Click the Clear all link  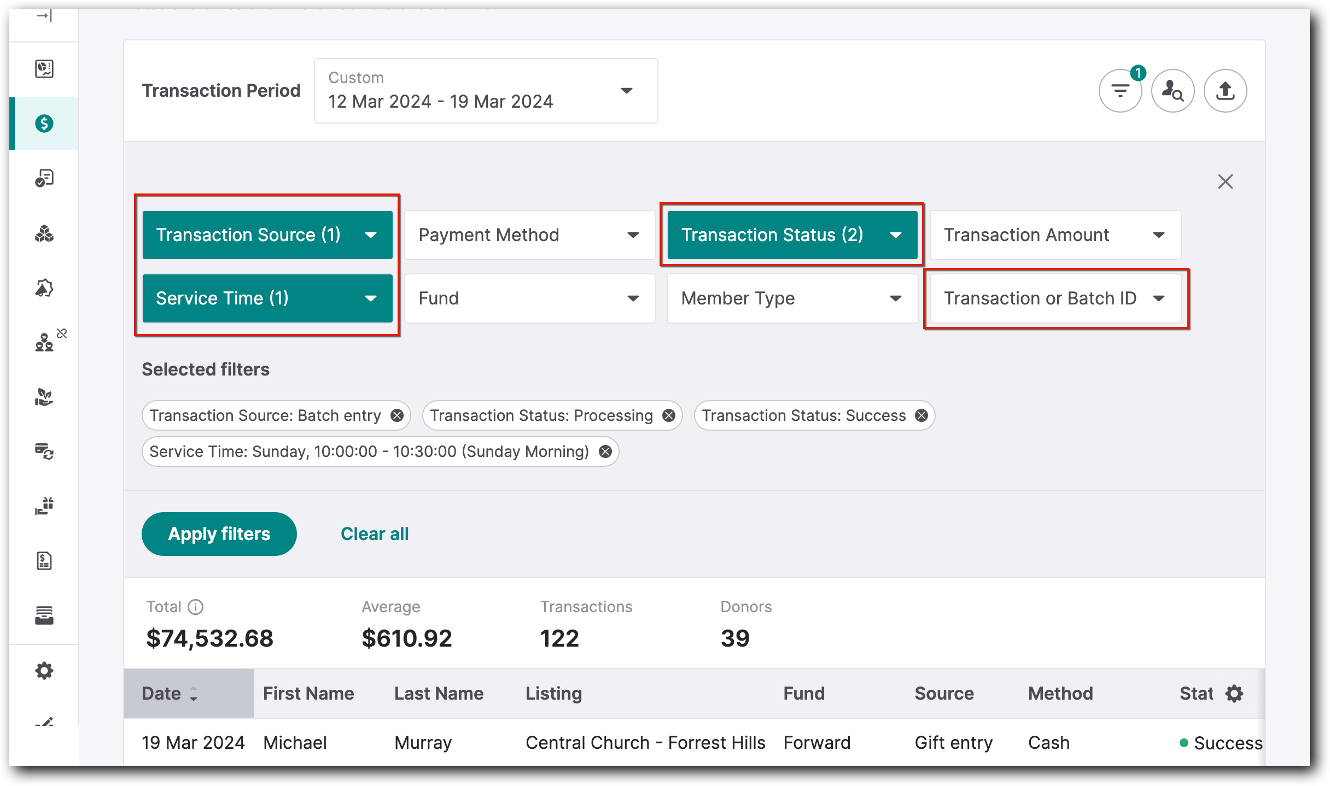pos(374,533)
